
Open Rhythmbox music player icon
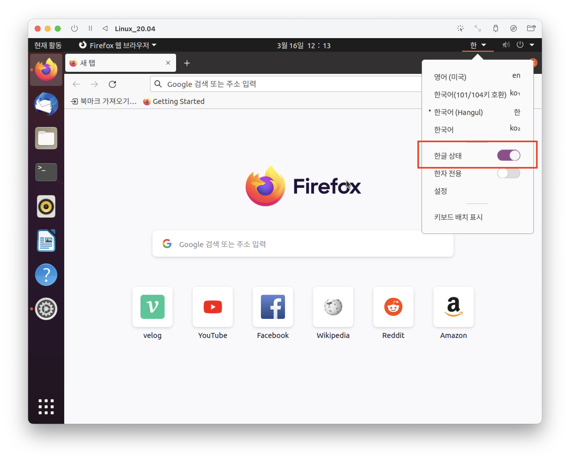click(x=46, y=206)
